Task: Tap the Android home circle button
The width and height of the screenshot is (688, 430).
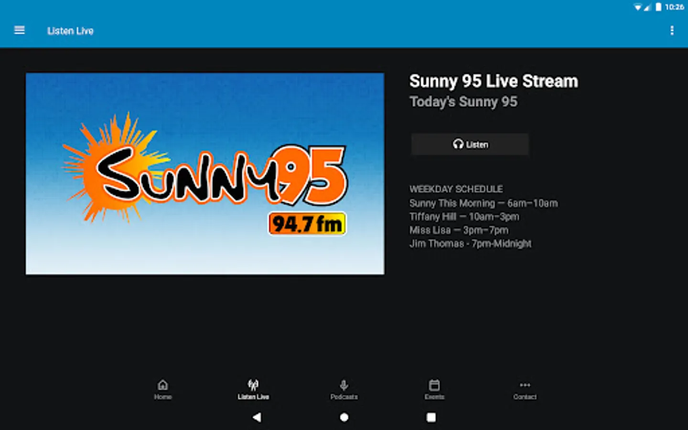Action: [x=344, y=417]
